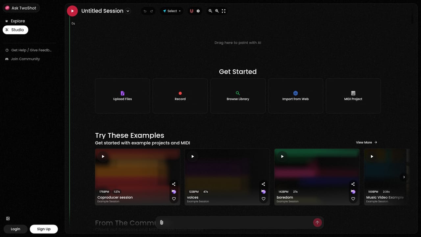421x237 pixels.
Task: Open snap settings gear
Action: pyautogui.click(x=198, y=11)
